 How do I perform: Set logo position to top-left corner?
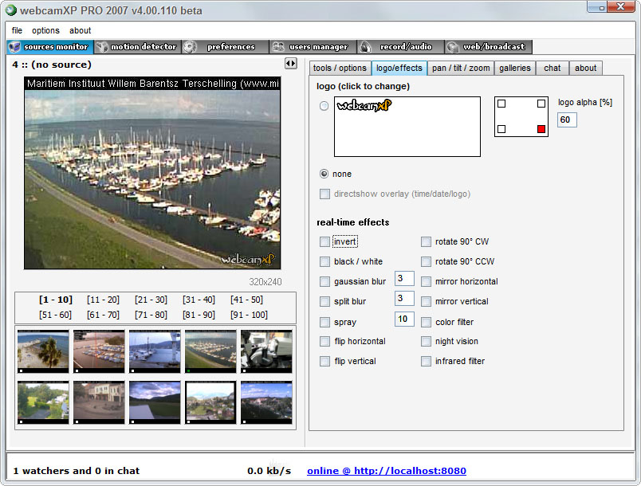[501, 104]
